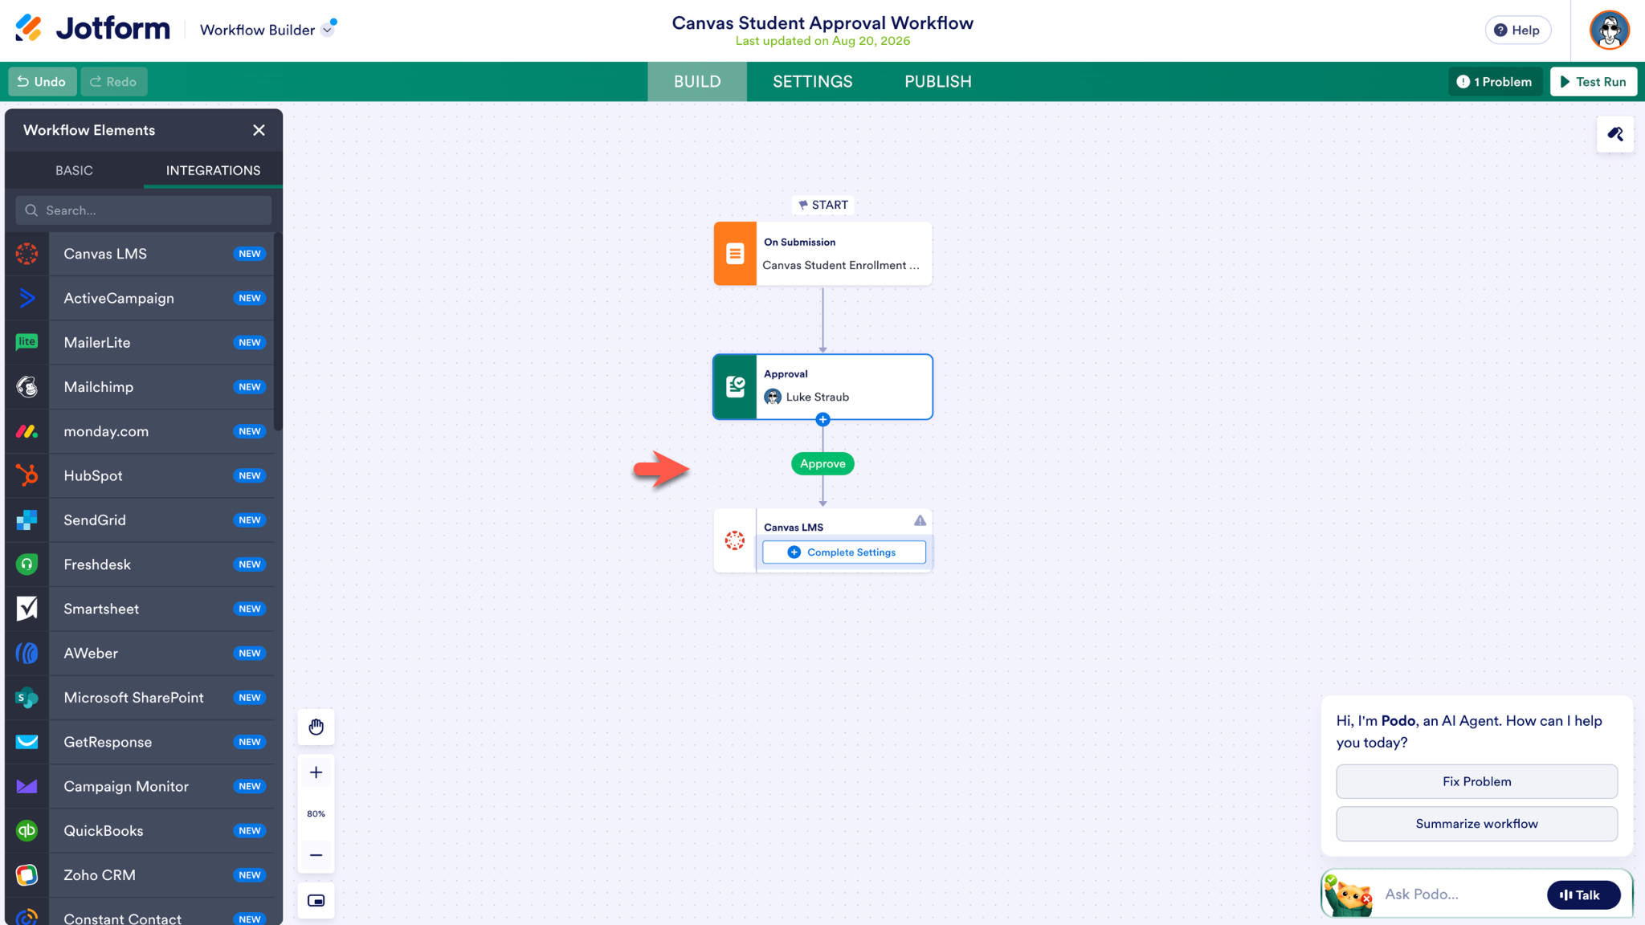Click Complete Settings on Canvas LMS node
Image resolution: width=1645 pixels, height=925 pixels.
(x=843, y=552)
